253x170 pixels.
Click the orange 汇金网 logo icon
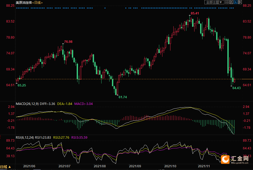tap(226, 159)
